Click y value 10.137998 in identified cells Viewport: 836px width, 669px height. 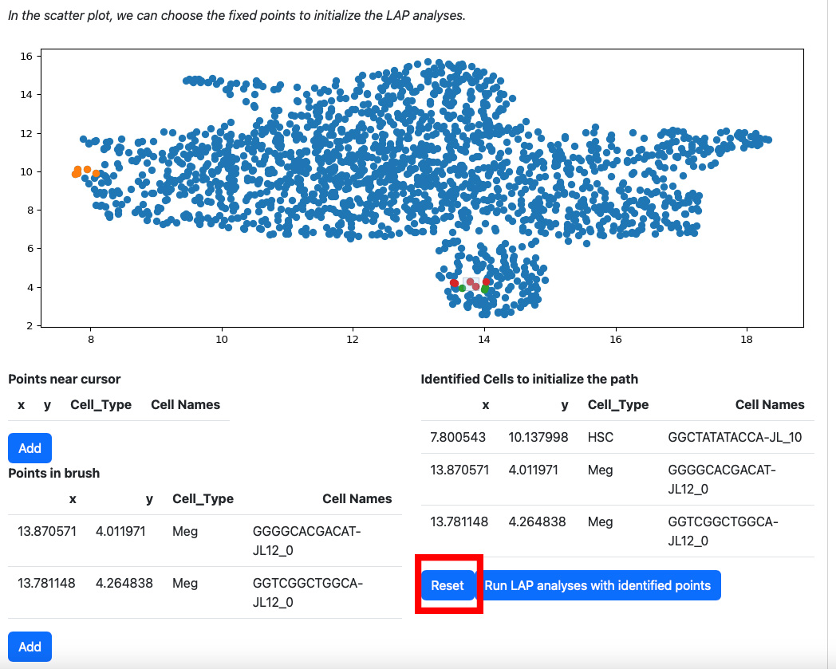538,437
